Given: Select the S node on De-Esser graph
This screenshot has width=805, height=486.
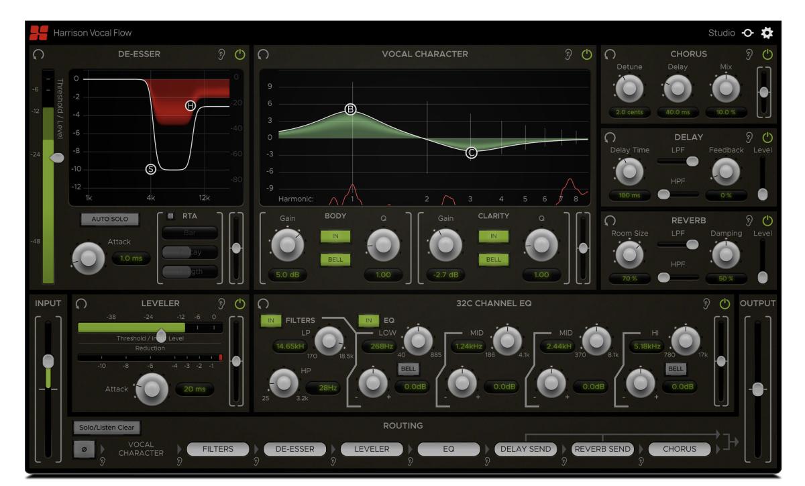Looking at the screenshot, I should pyautogui.click(x=151, y=168).
